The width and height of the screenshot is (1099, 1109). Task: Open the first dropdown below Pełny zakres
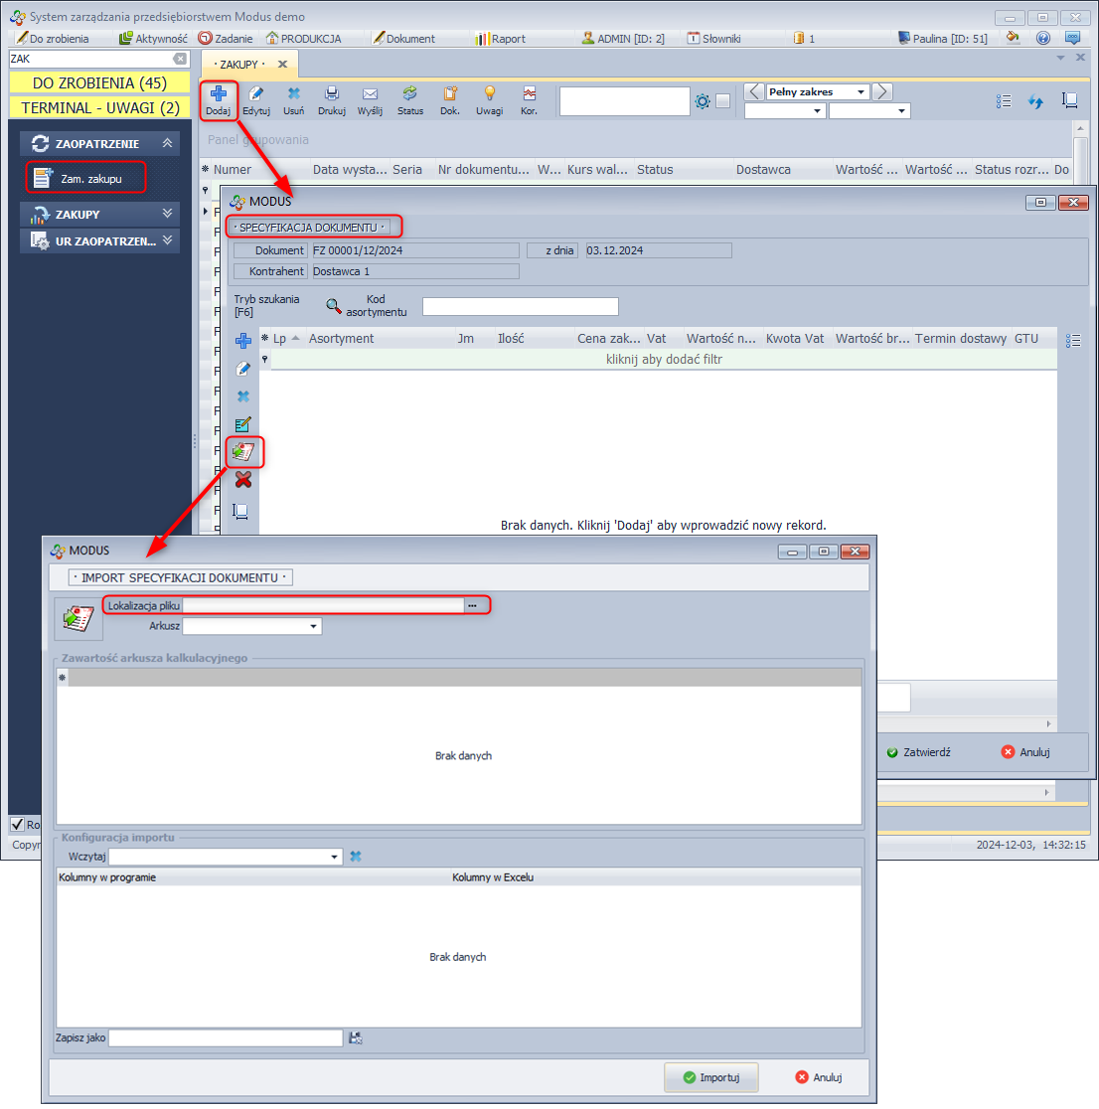click(817, 111)
